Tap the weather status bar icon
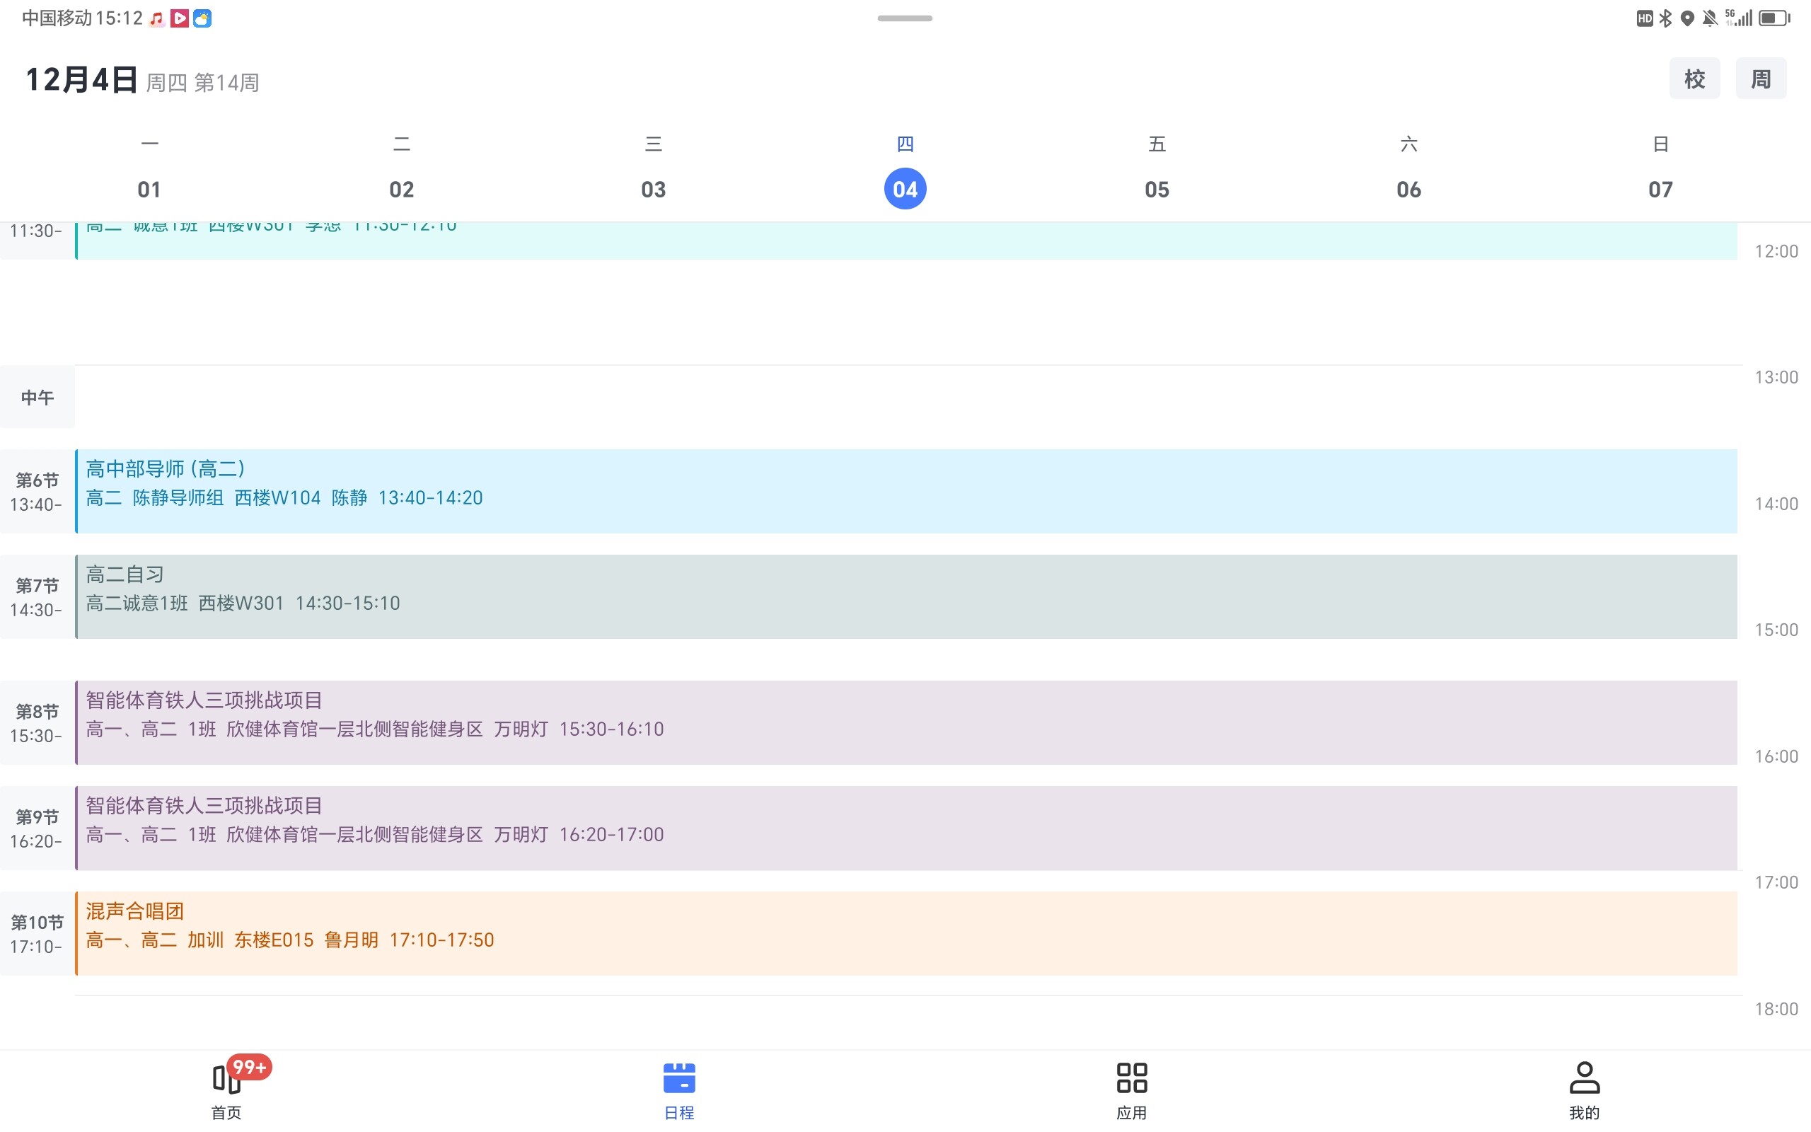Screen dimensions: 1811x1132 click(x=202, y=18)
